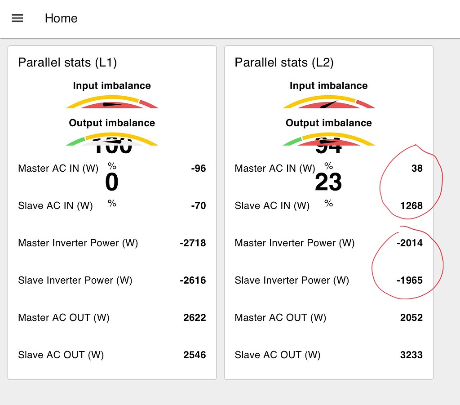
Task: Select the L2 gauge needle indicator
Action: [x=327, y=104]
